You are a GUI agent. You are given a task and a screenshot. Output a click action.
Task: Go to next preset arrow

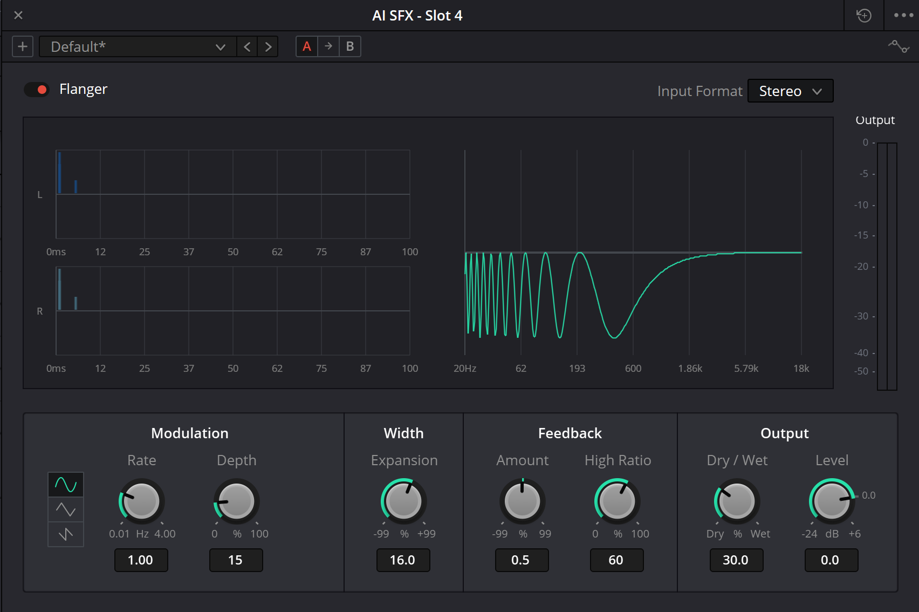point(268,46)
